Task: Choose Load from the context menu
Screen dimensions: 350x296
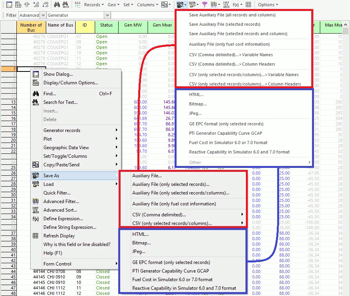Action: point(49,184)
